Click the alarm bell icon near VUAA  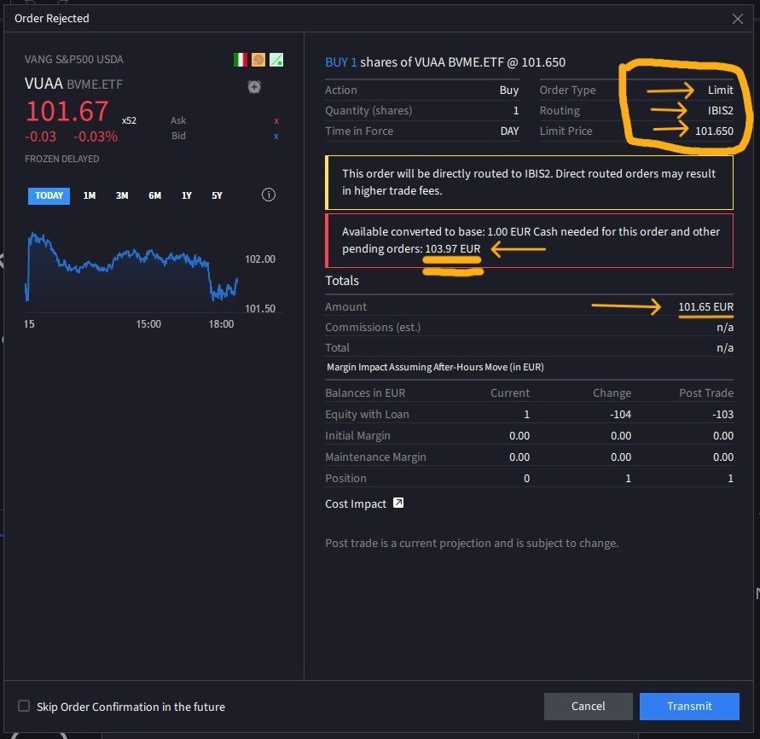point(254,87)
